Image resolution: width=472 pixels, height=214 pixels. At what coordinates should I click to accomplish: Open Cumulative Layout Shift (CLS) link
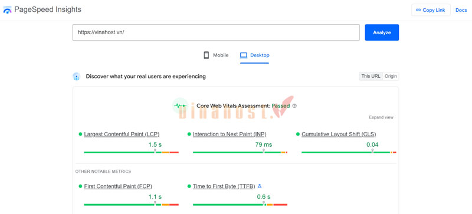[x=339, y=134]
